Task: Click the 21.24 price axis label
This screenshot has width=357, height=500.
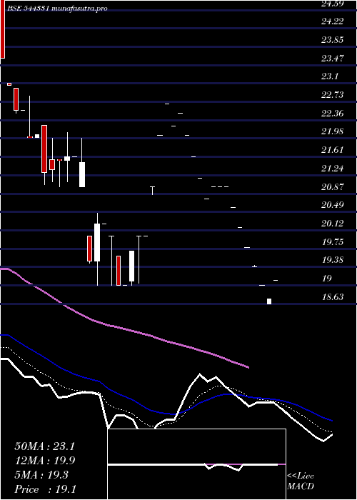Action: click(333, 169)
